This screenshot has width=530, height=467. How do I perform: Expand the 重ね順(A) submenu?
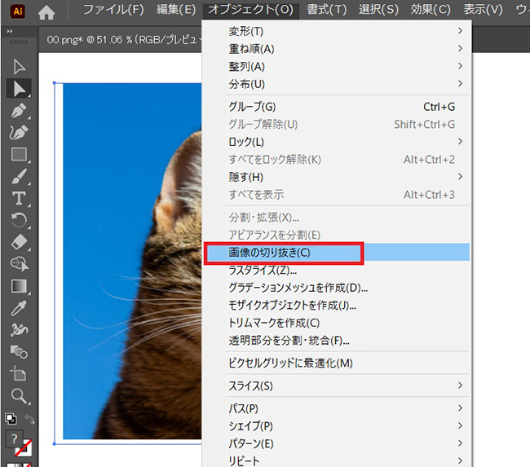coord(337,49)
